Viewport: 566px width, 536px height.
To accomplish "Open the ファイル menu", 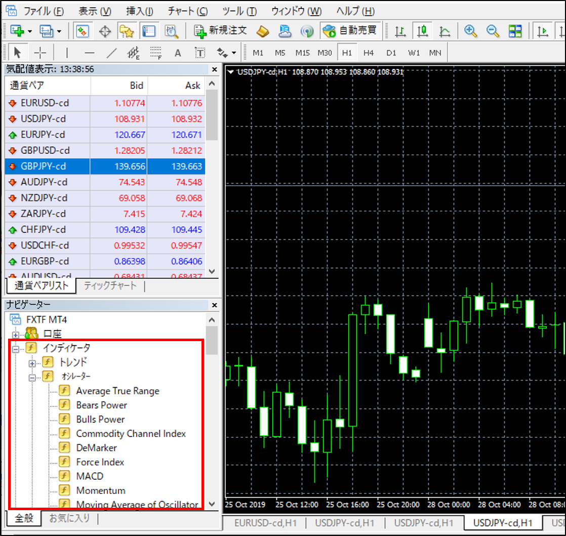I will pyautogui.click(x=44, y=11).
